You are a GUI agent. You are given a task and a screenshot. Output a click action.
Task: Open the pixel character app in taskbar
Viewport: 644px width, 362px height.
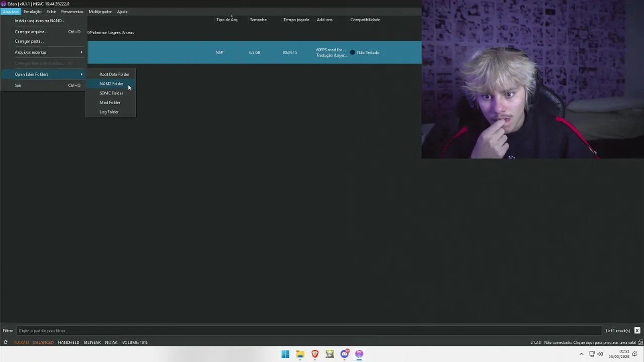[x=330, y=354]
